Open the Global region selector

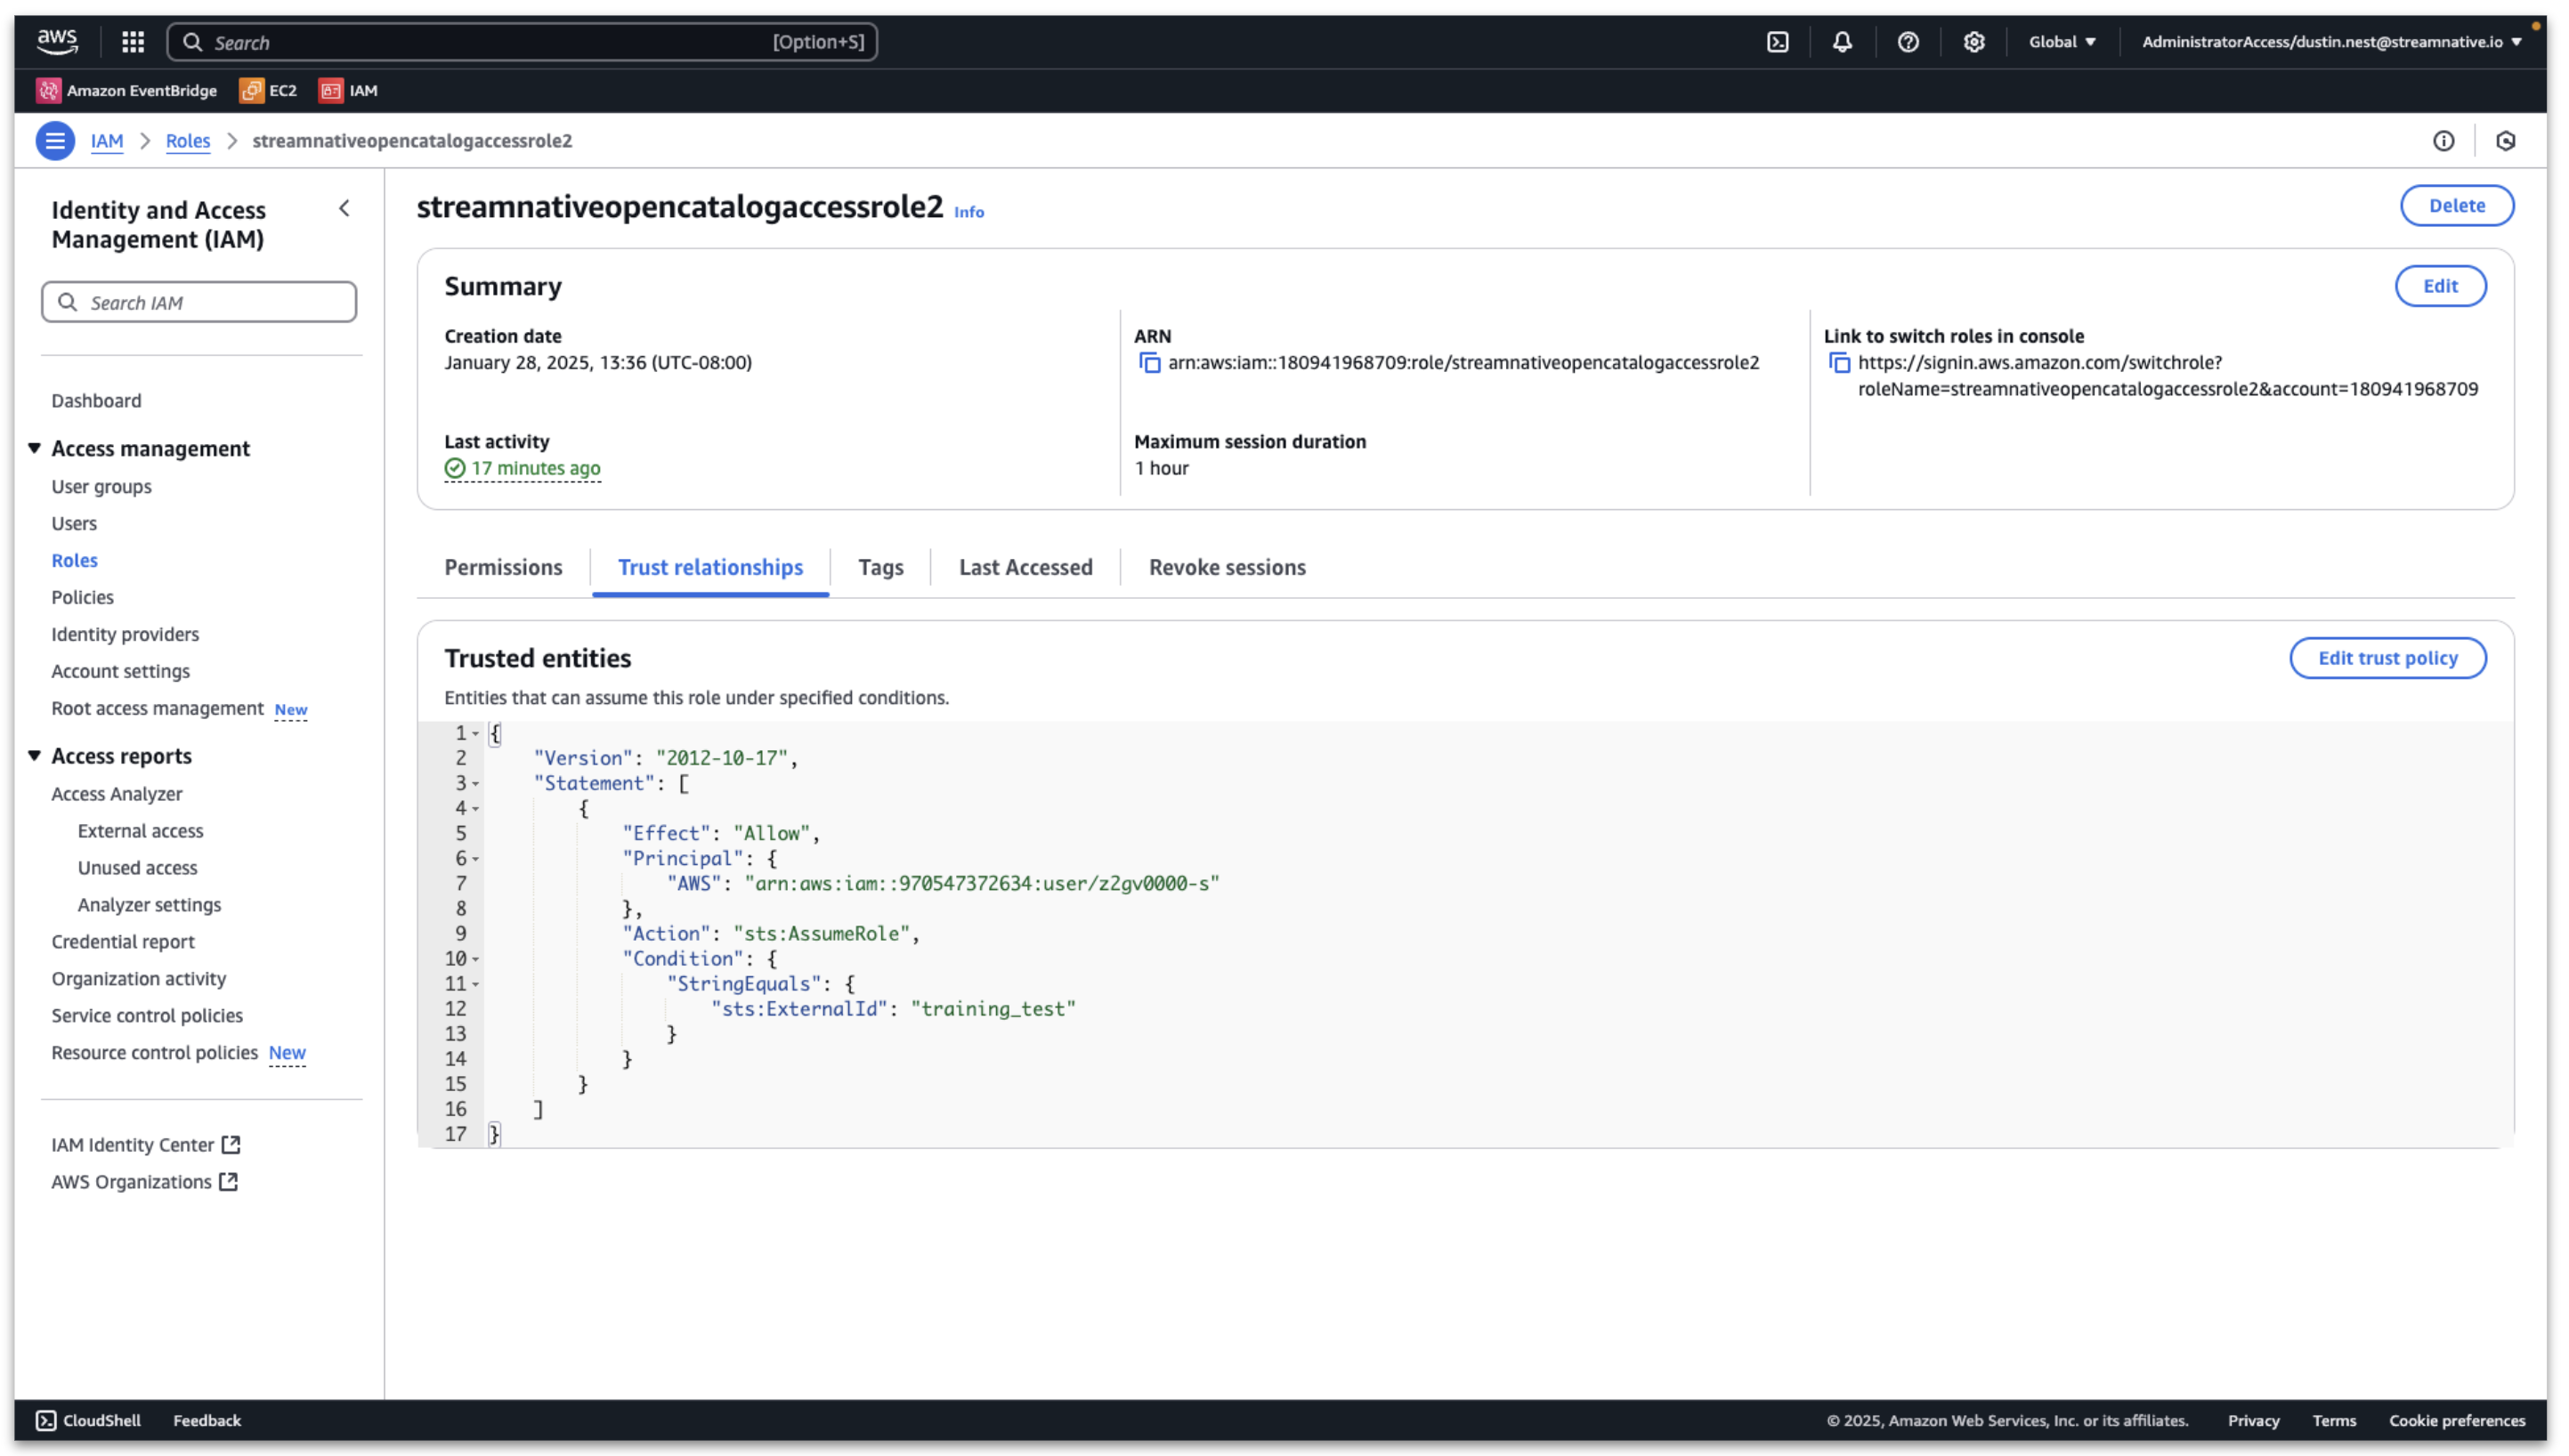point(2062,42)
